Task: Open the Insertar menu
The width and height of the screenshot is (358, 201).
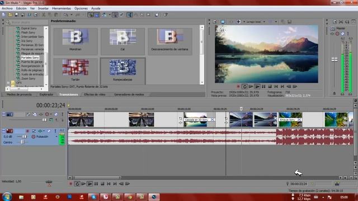Action: [x=43, y=8]
